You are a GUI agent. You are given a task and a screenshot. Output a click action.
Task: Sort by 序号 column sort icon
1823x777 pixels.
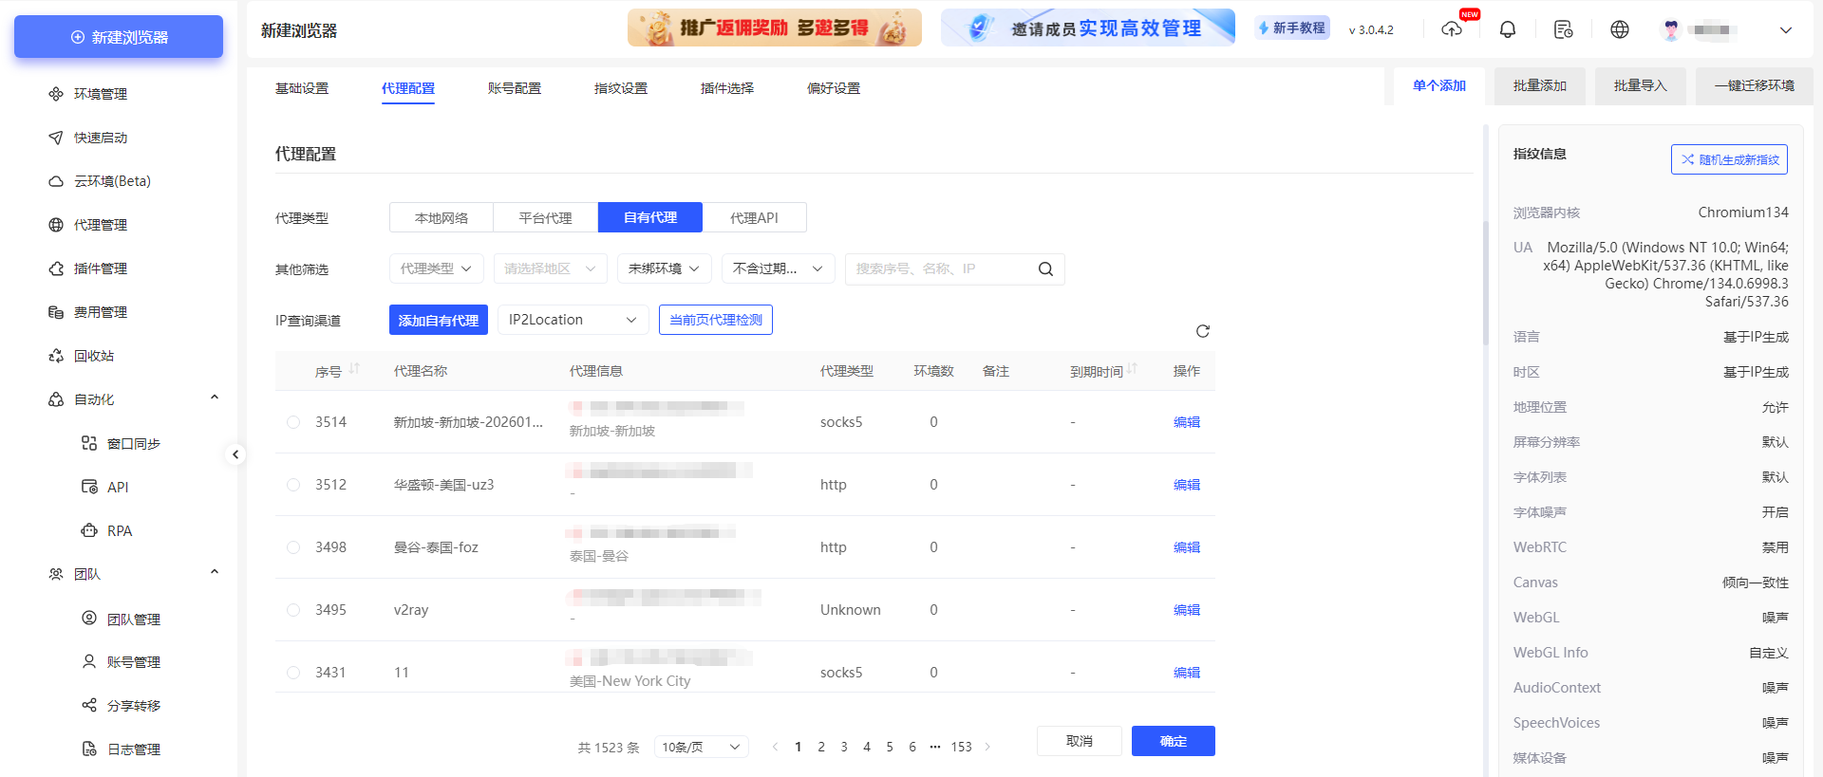354,369
